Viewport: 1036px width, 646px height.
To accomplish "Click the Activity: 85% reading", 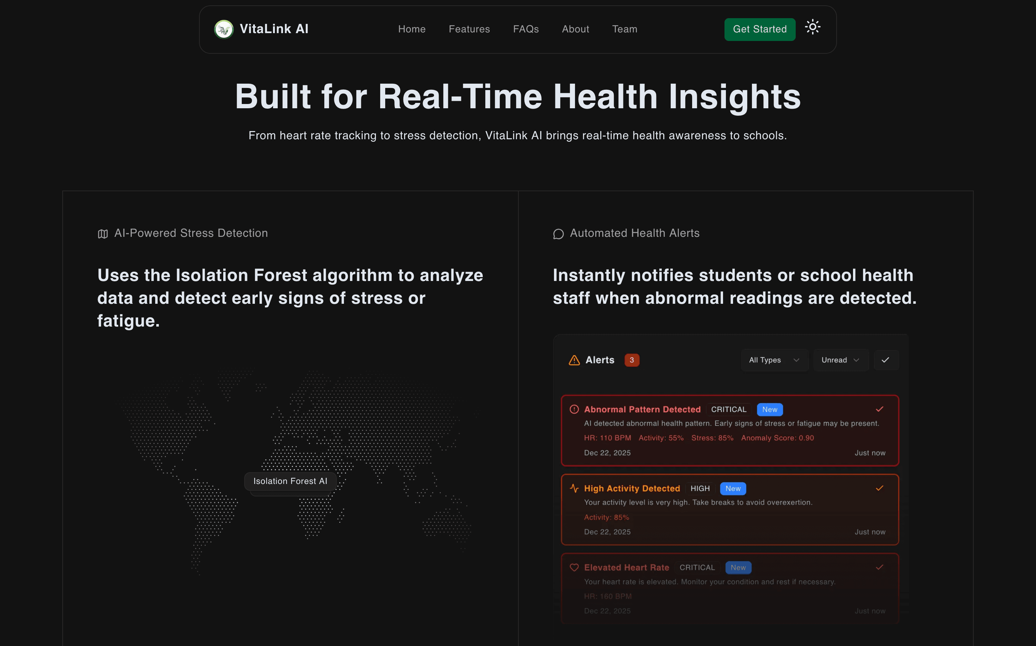I will click(x=606, y=517).
